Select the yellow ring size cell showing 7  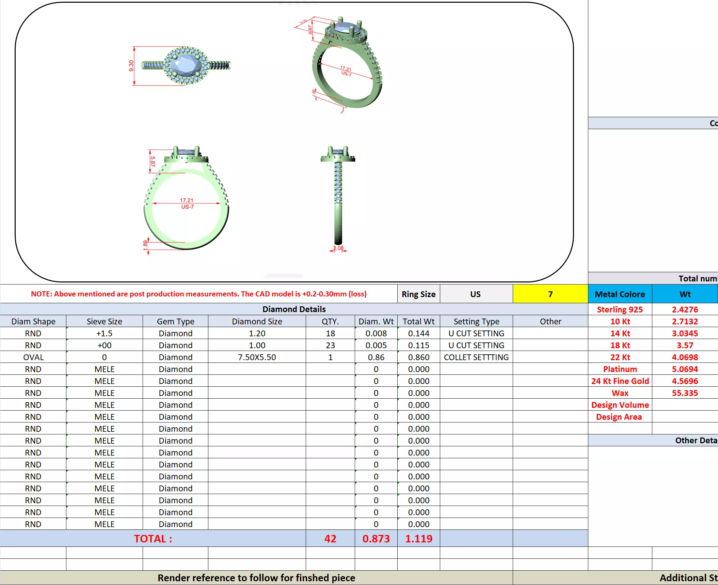click(550, 294)
